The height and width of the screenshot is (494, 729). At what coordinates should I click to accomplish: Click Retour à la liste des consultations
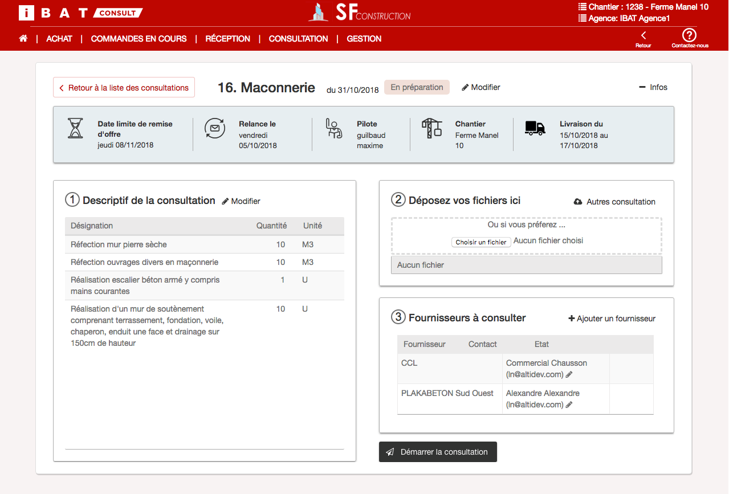124,88
